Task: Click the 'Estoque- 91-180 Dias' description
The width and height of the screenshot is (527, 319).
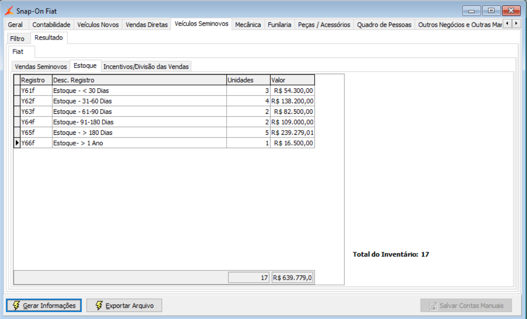Action: click(139, 122)
